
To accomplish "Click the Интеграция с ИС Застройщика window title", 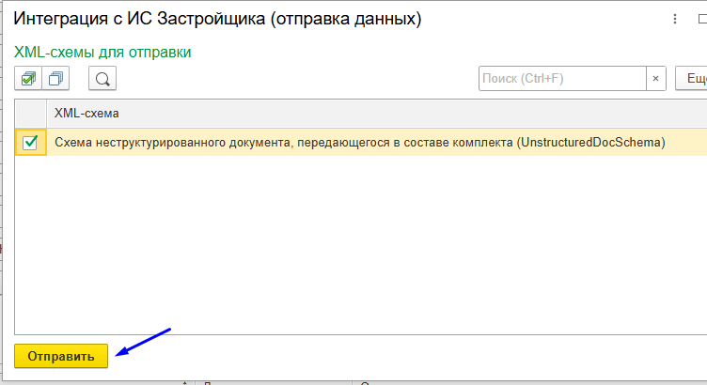I will pos(216,19).
